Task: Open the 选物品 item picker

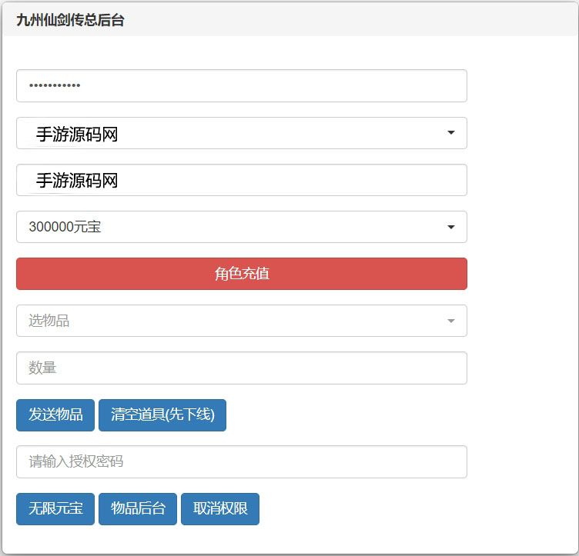Action: [241, 321]
